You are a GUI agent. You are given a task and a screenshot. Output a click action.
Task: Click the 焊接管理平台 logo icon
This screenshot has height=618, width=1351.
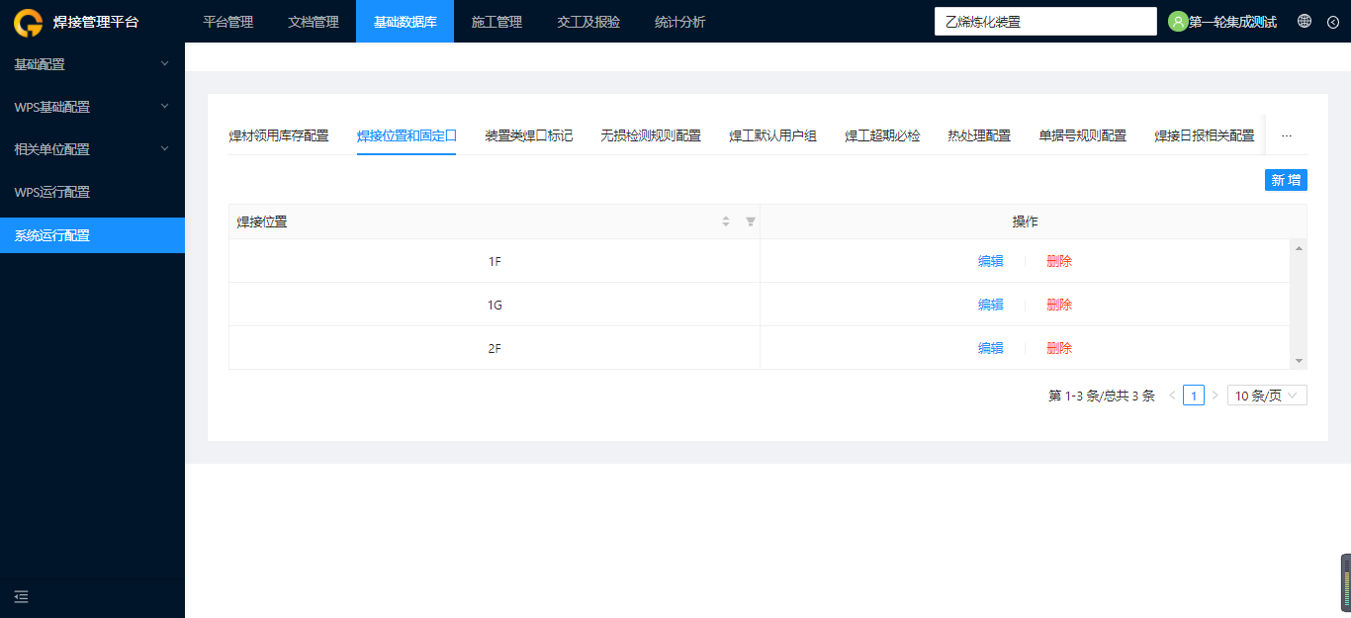click(28, 22)
